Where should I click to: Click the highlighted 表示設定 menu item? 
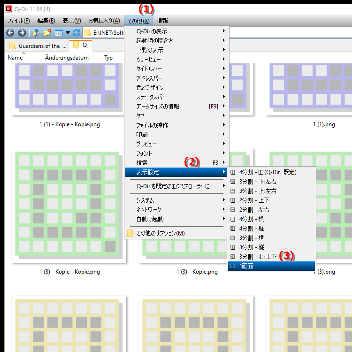[176, 172]
